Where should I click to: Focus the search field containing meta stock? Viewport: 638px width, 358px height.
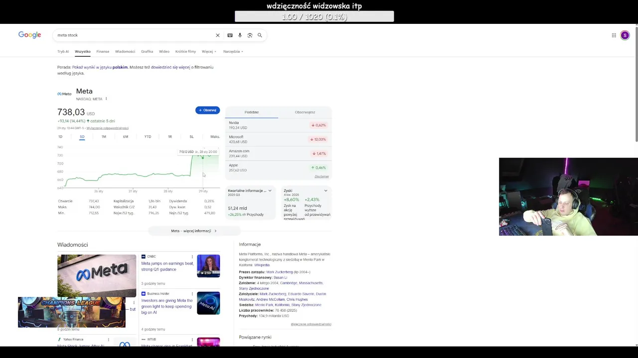coord(135,35)
